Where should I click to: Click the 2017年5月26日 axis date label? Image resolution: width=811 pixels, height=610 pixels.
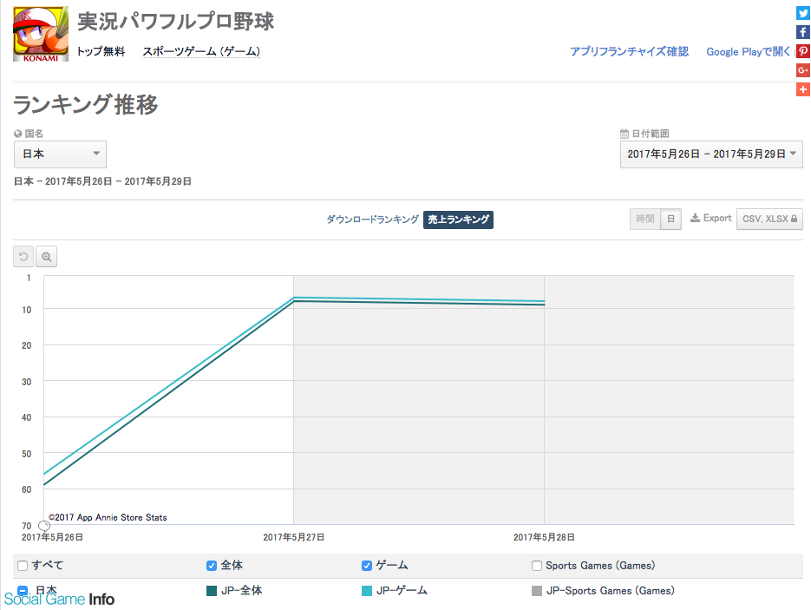[x=52, y=538]
